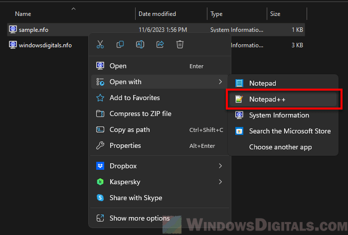
Task: Open the Dropbox menu entry
Action: click(160, 166)
